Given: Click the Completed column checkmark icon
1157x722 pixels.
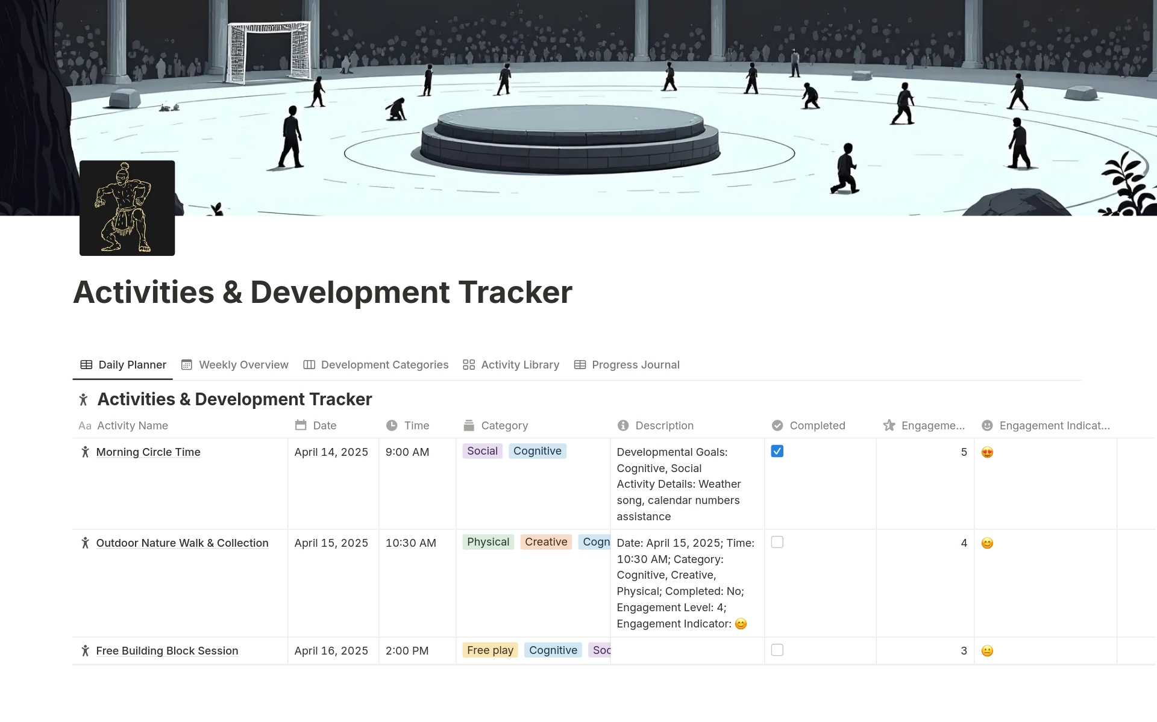Looking at the screenshot, I should [x=777, y=426].
